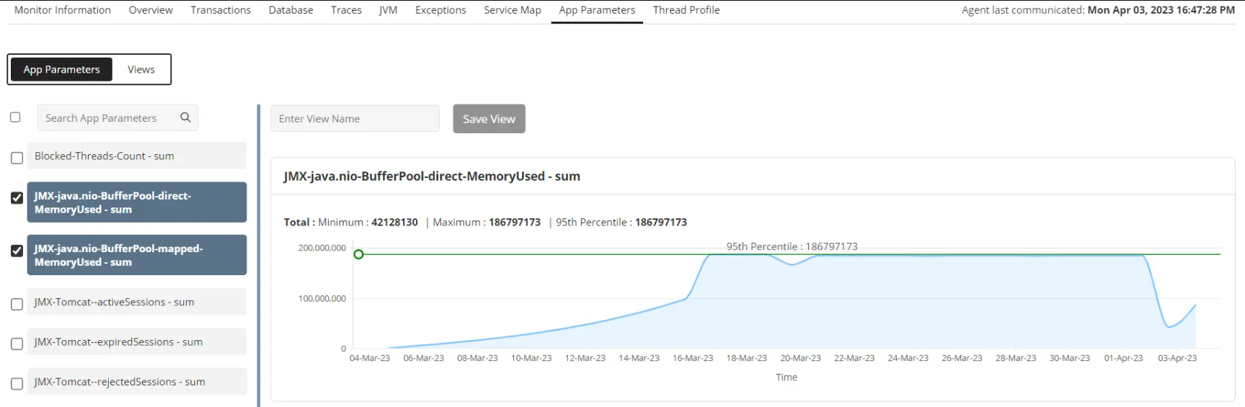1245x407 pixels.
Task: Select the App Parameters black button
Action: coord(61,69)
